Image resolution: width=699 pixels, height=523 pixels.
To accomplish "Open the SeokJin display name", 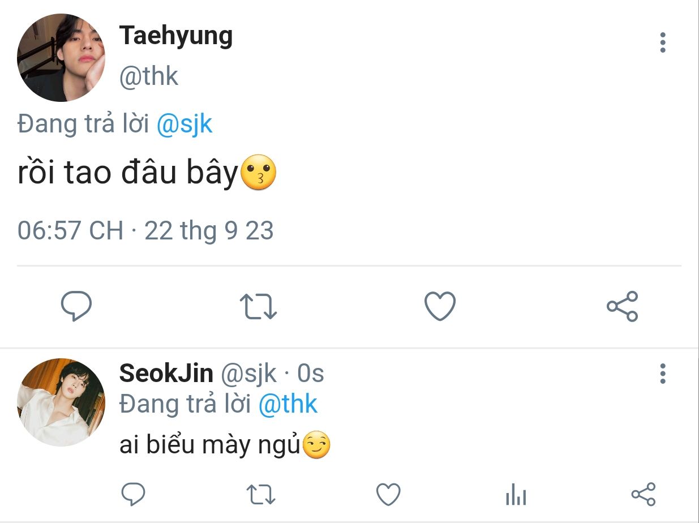I will click(166, 374).
